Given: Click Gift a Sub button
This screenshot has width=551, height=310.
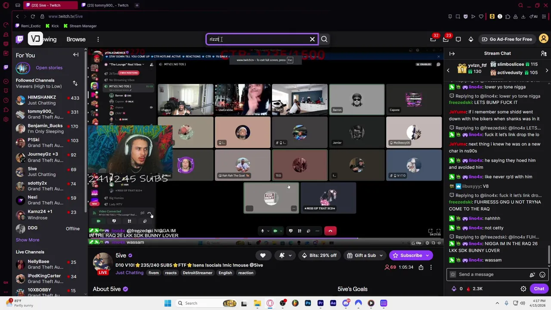Looking at the screenshot, I should click(x=362, y=255).
